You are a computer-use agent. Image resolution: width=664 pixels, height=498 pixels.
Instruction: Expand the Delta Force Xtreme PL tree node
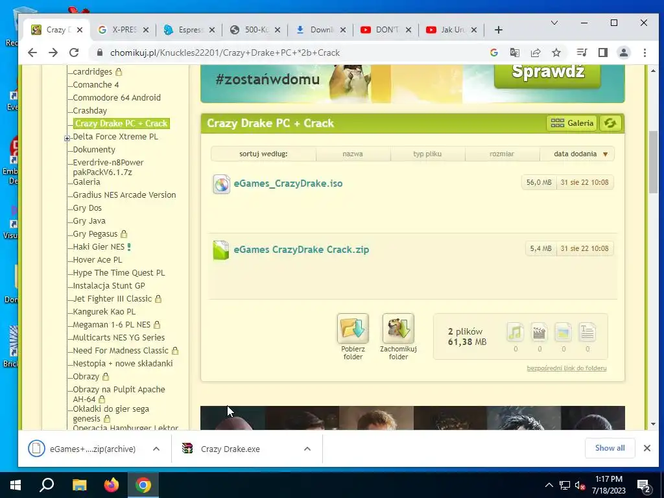coord(67,138)
